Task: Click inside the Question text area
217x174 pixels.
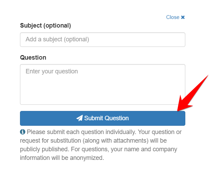Action: (103, 84)
